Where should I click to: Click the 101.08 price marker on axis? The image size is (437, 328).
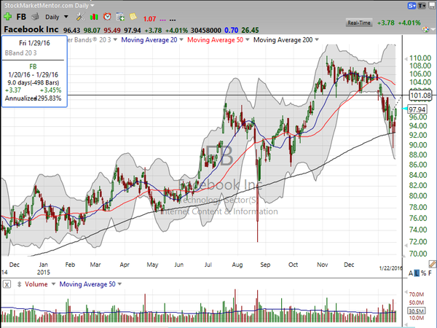point(420,95)
